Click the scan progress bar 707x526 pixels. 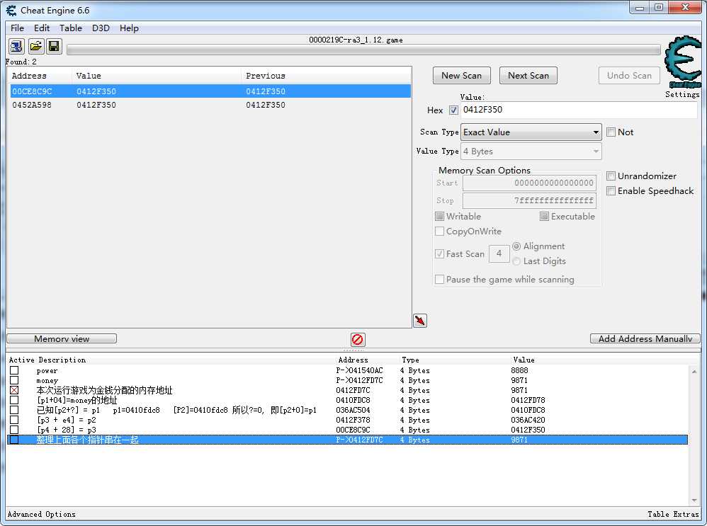[x=363, y=50]
